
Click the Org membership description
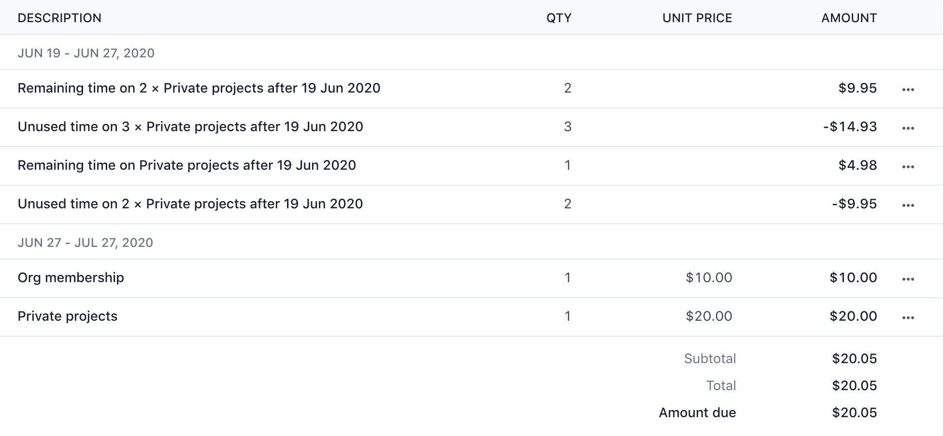(71, 278)
